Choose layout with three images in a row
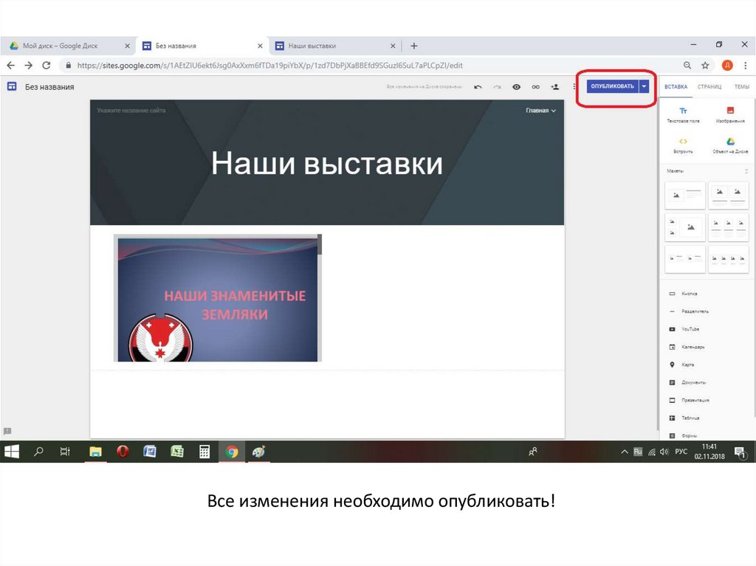 click(x=728, y=227)
